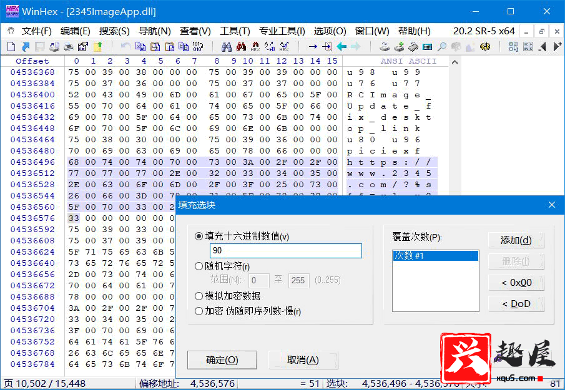Click the WinHex app icon in the title bar
Screen dimensions: 565x390
(12, 11)
